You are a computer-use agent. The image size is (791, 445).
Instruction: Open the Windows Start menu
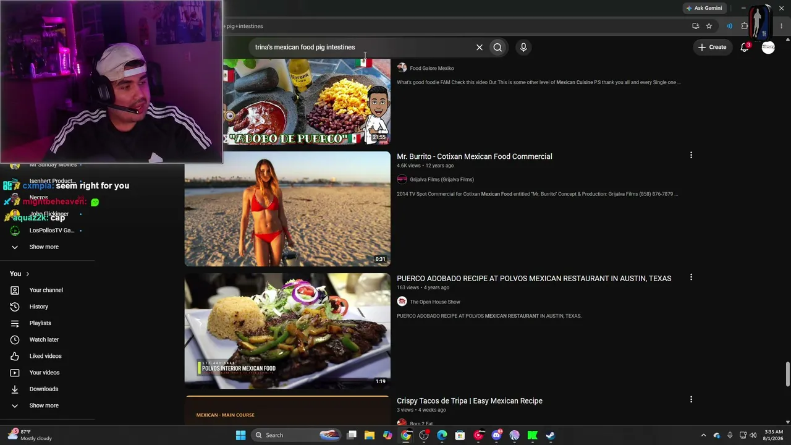240,435
